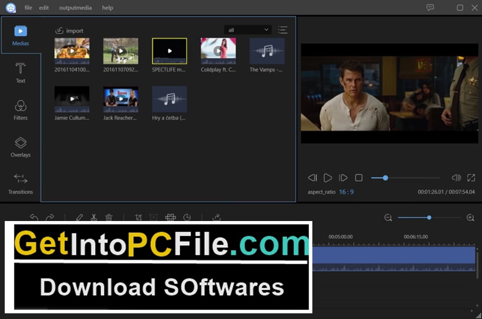Open the help menu

[x=108, y=8]
